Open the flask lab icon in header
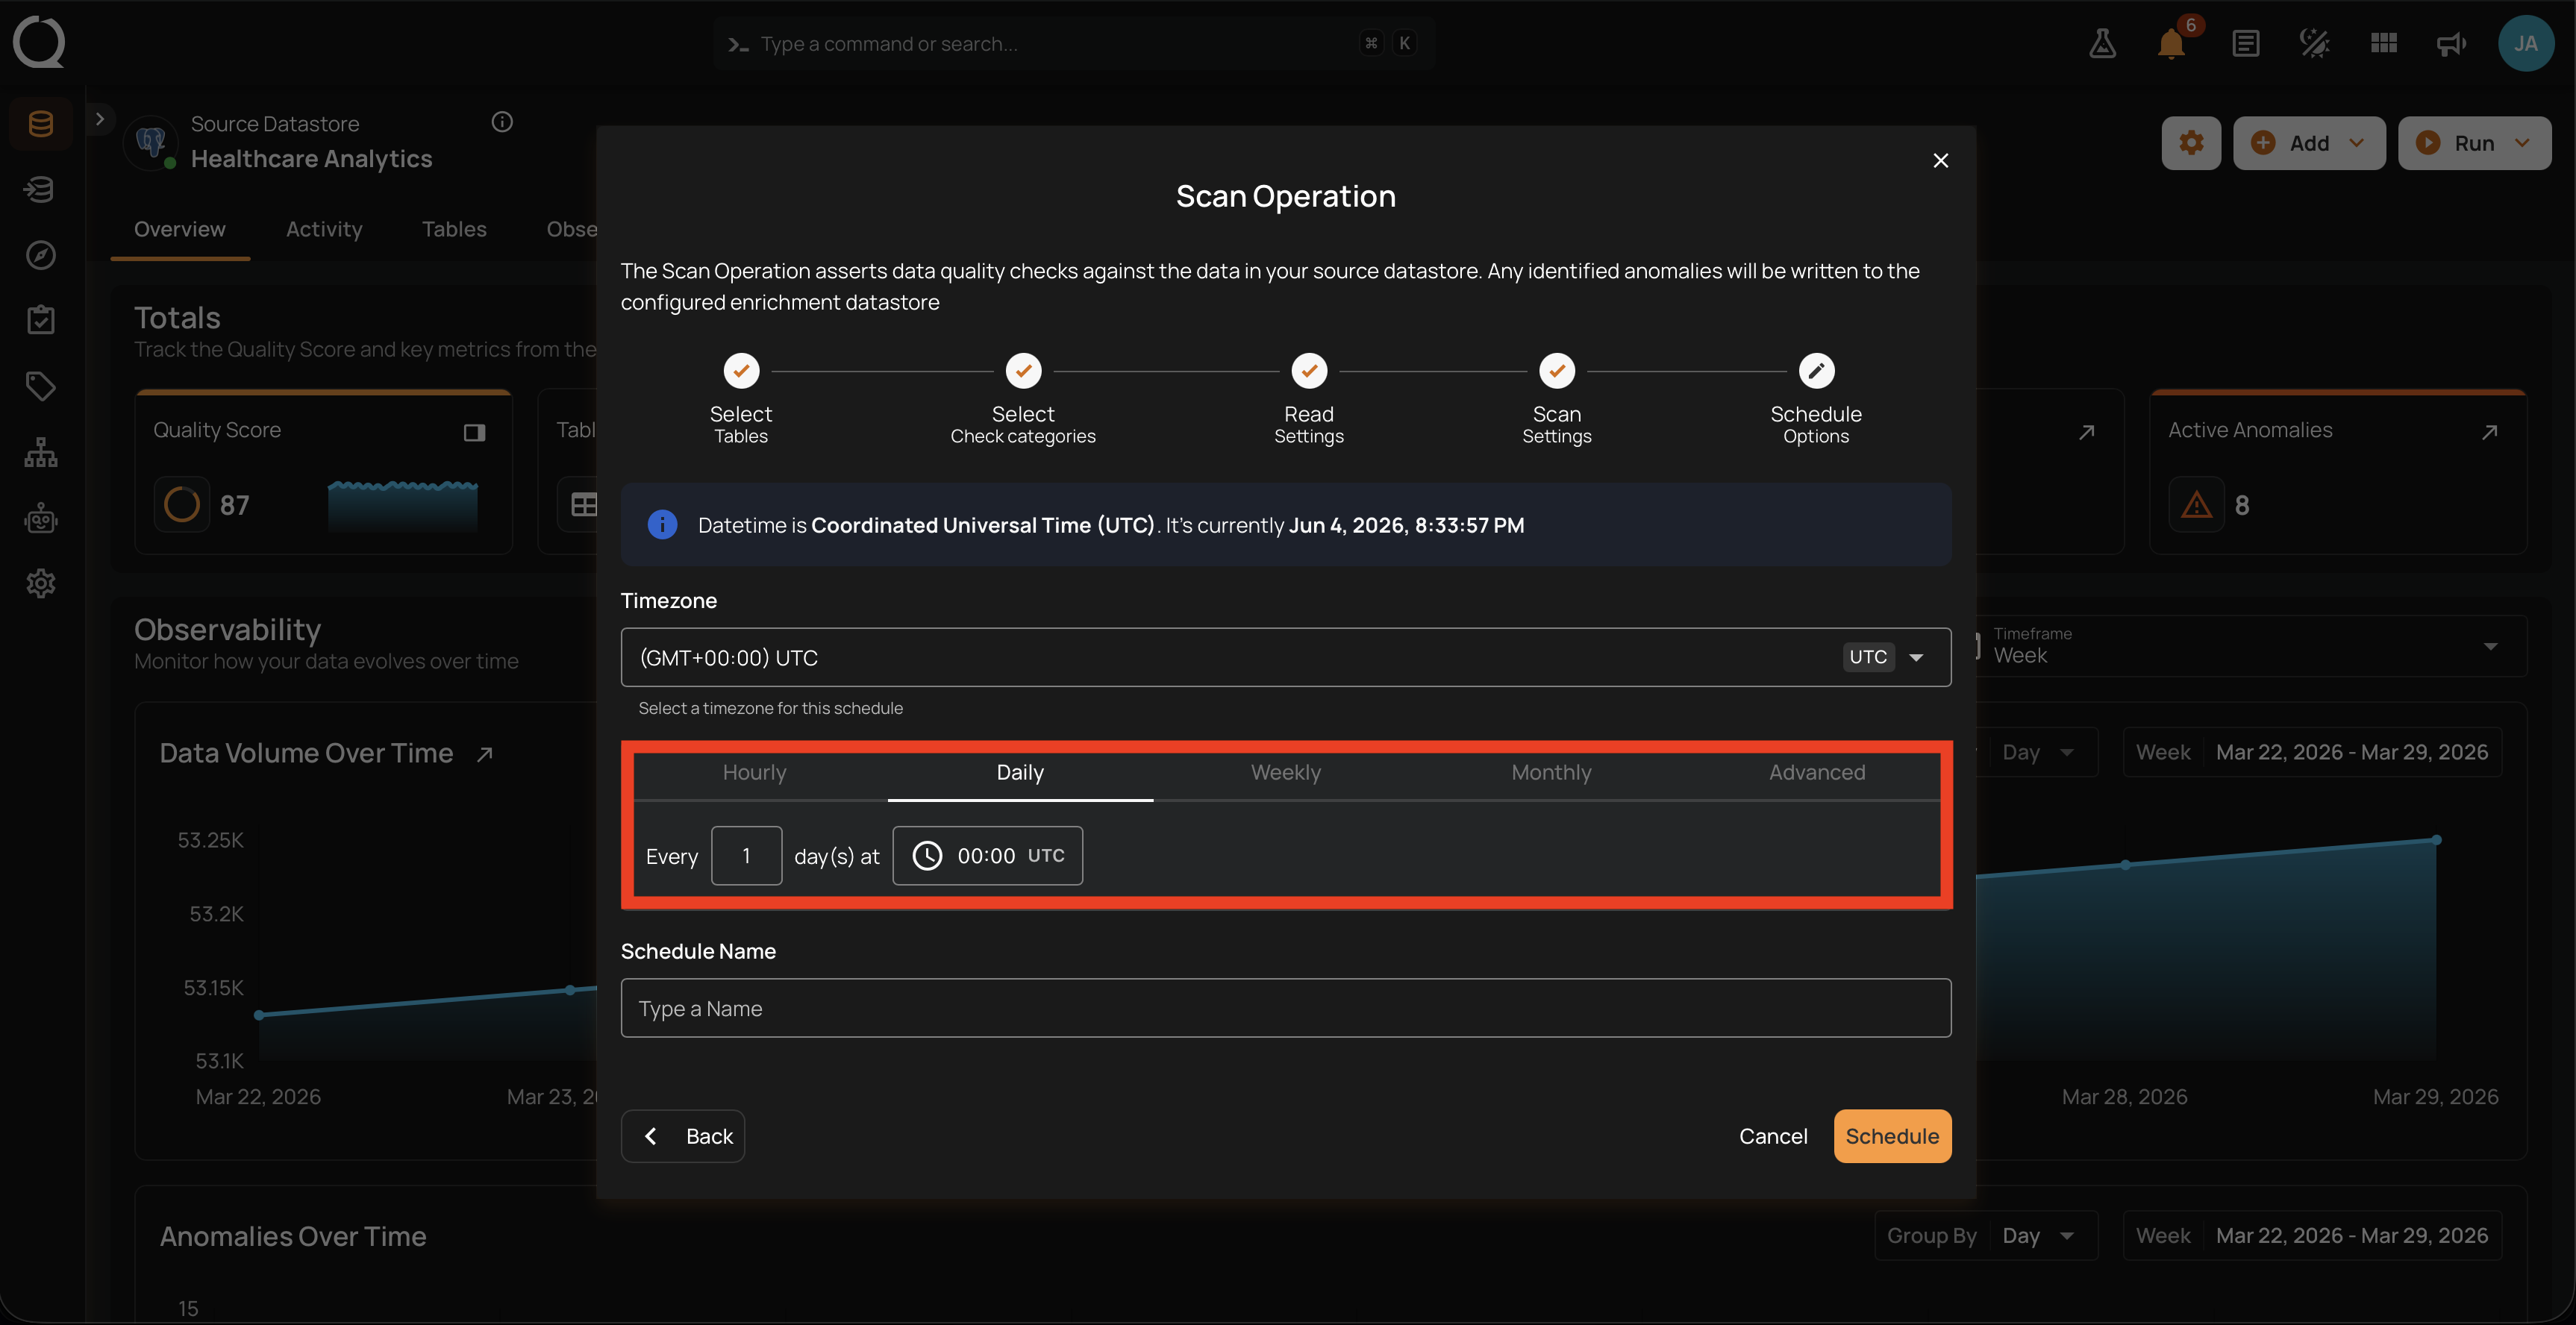2576x1325 pixels. click(x=2102, y=43)
